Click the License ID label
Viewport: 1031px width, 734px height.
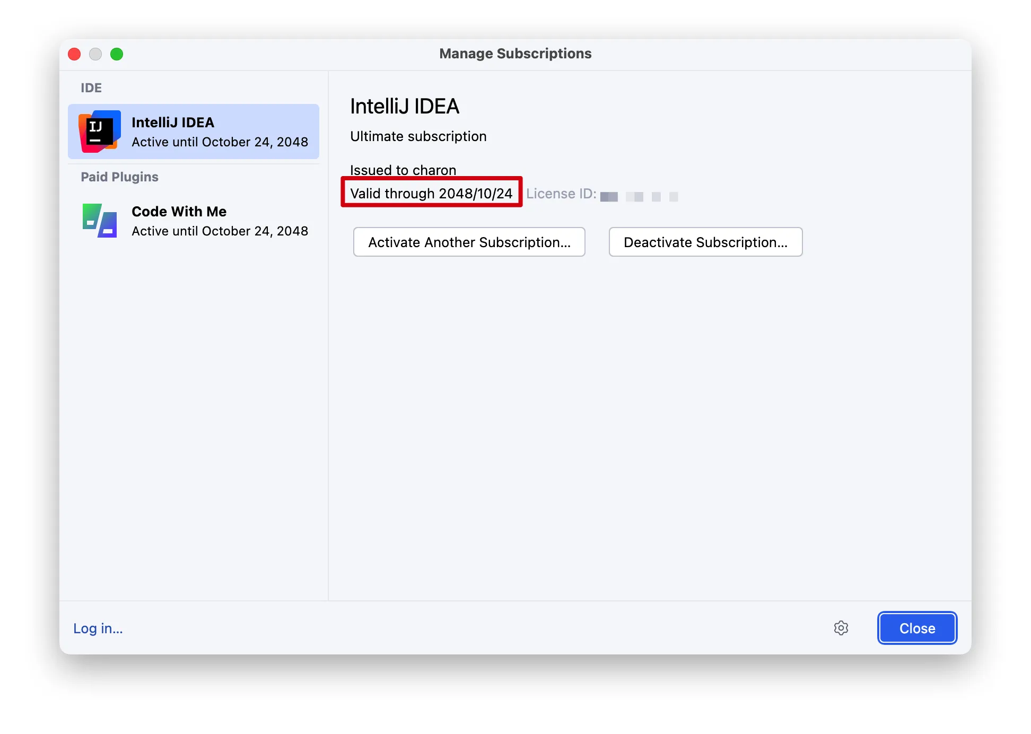click(561, 194)
